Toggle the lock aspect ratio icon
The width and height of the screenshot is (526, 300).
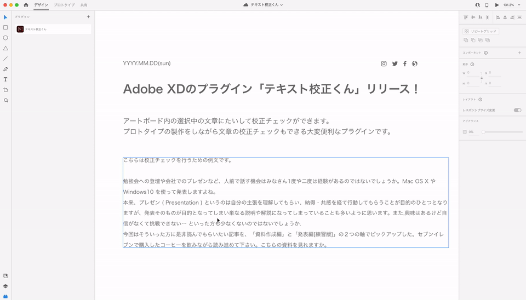(482, 78)
